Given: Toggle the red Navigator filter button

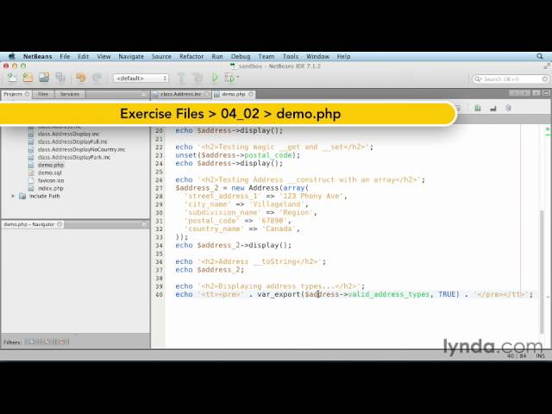Looking at the screenshot, I should click(62, 342).
